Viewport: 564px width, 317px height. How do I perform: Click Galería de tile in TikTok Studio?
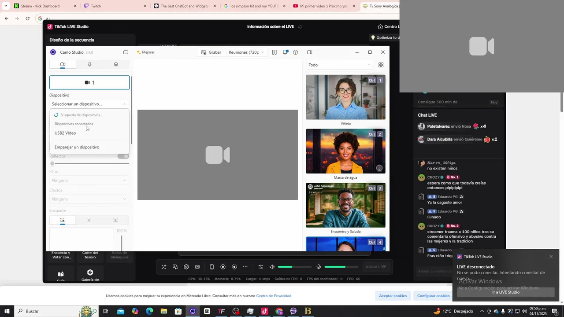(90, 275)
